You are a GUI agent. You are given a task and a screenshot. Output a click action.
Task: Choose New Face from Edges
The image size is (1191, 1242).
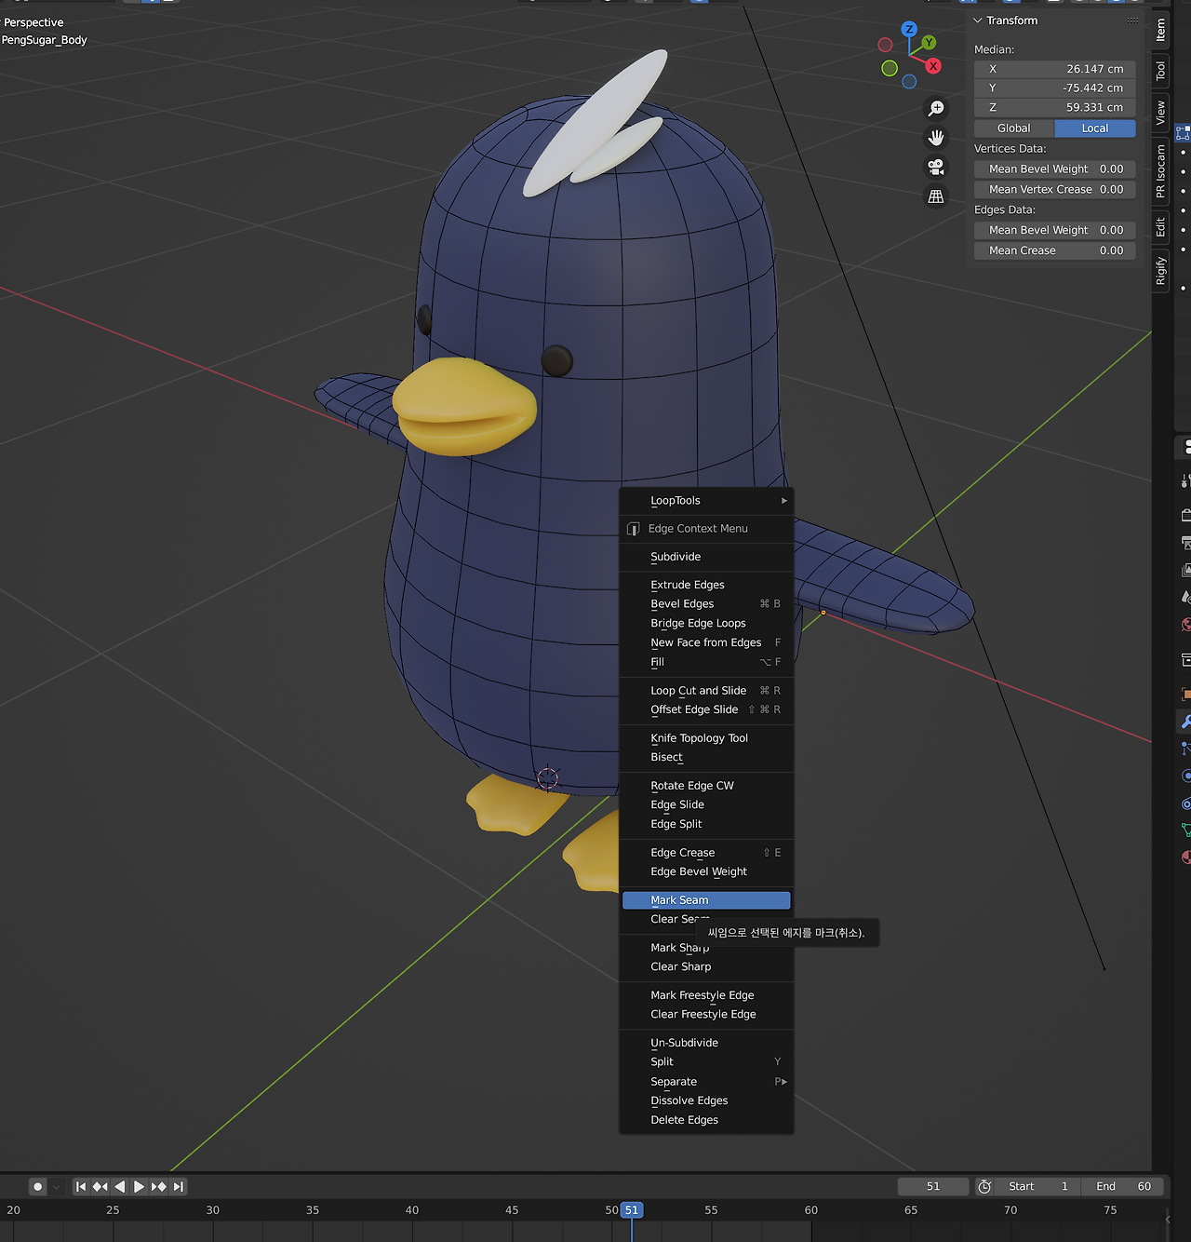(707, 642)
